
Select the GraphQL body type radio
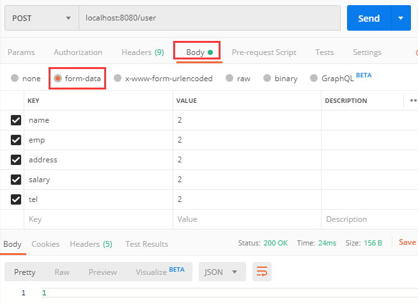(x=314, y=78)
